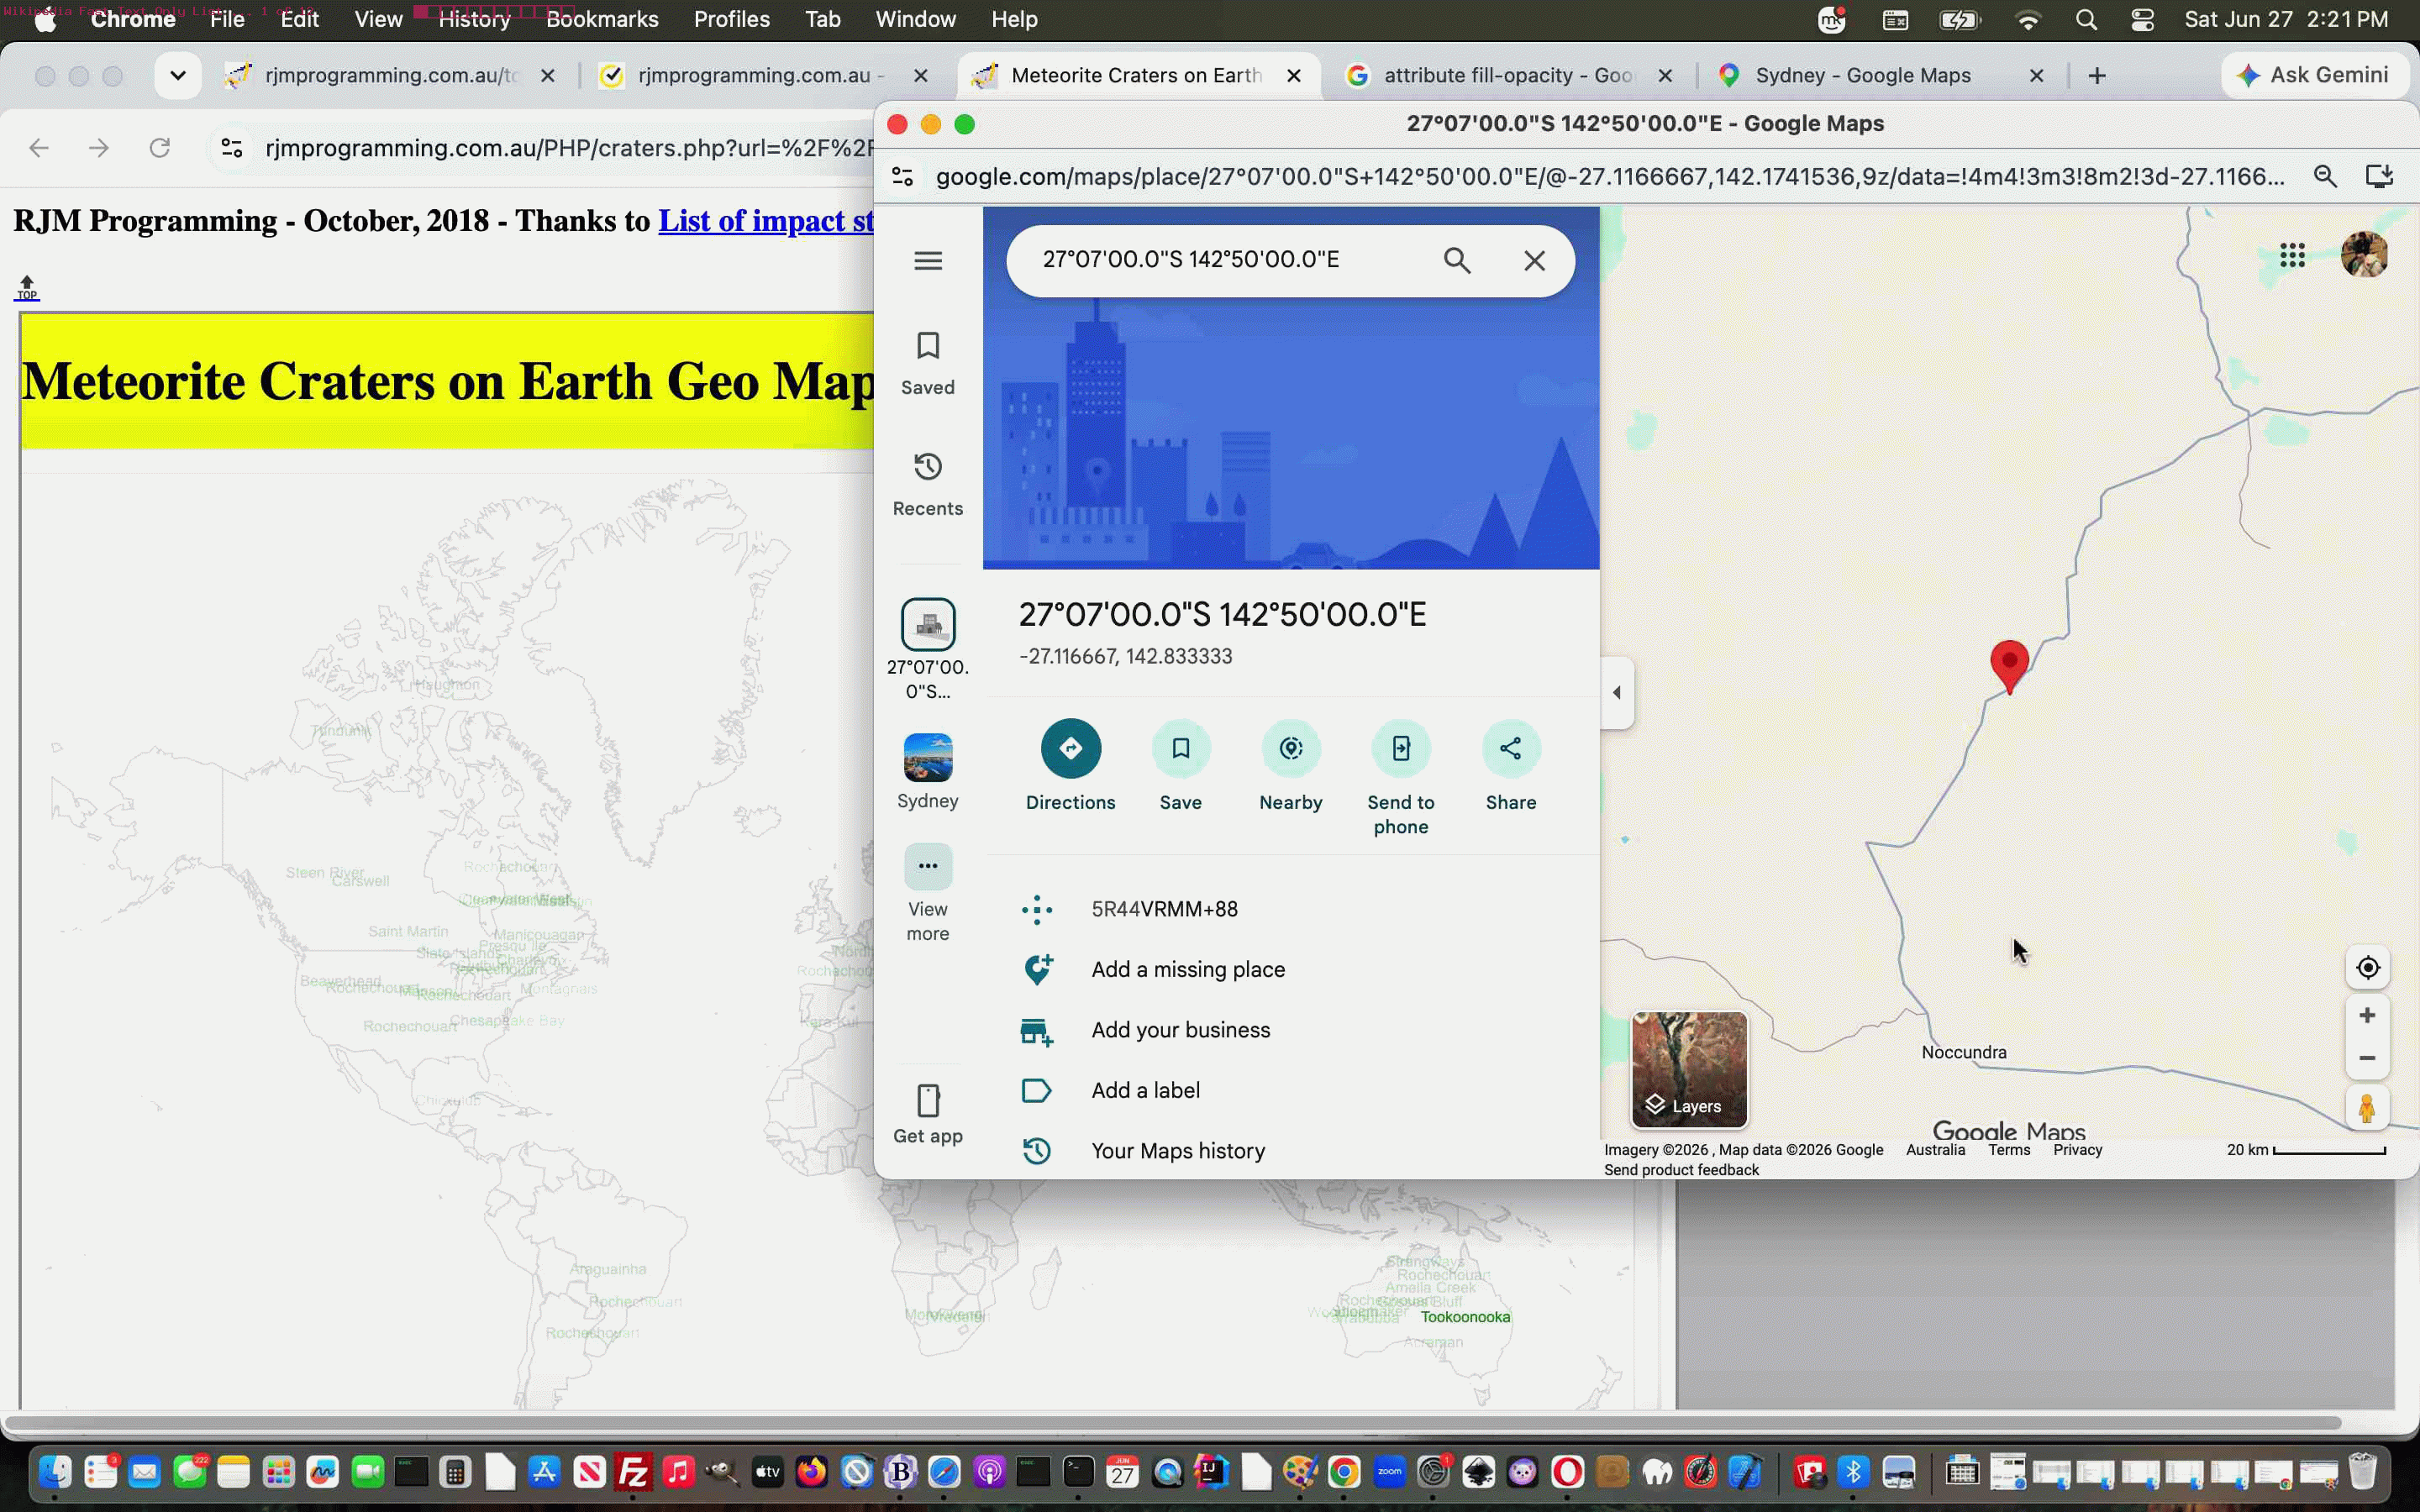2420x1512 pixels.
Task: Open FileZilla from the Dock
Action: [634, 1472]
